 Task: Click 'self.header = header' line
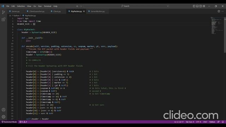pos(37,119)
